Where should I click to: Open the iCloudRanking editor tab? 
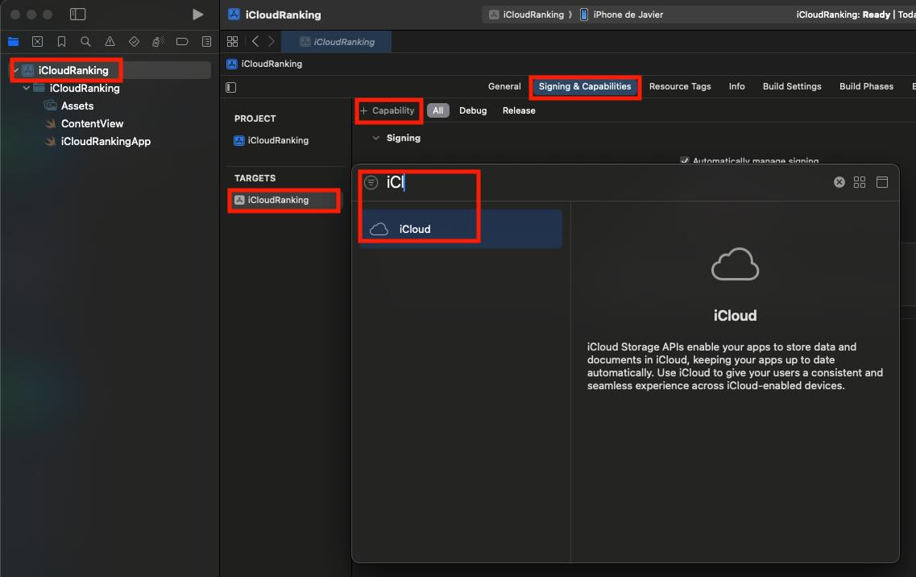click(x=337, y=42)
